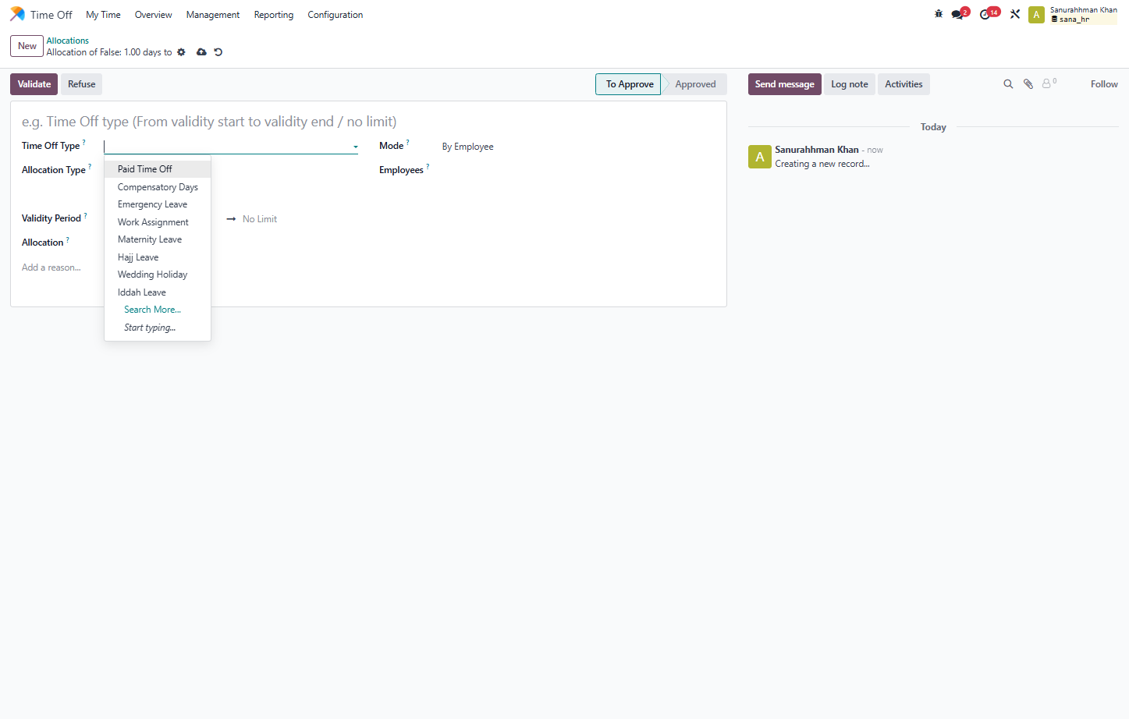The width and height of the screenshot is (1129, 719).
Task: Click the Creating a new record... message text
Action: pyautogui.click(x=822, y=164)
